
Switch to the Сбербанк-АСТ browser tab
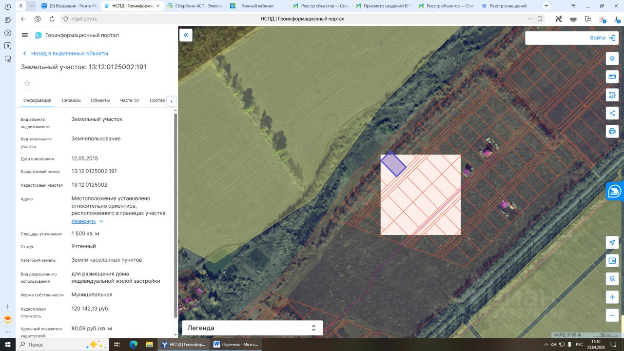pos(195,6)
